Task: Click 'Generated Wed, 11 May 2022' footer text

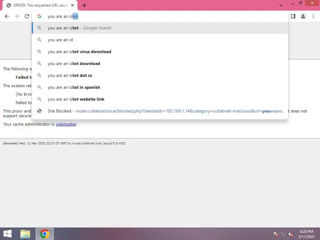Action: tap(64, 143)
